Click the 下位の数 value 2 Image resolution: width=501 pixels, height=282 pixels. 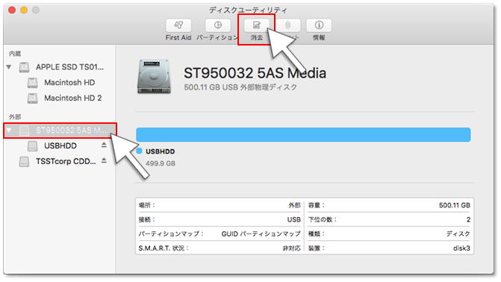tap(468, 220)
